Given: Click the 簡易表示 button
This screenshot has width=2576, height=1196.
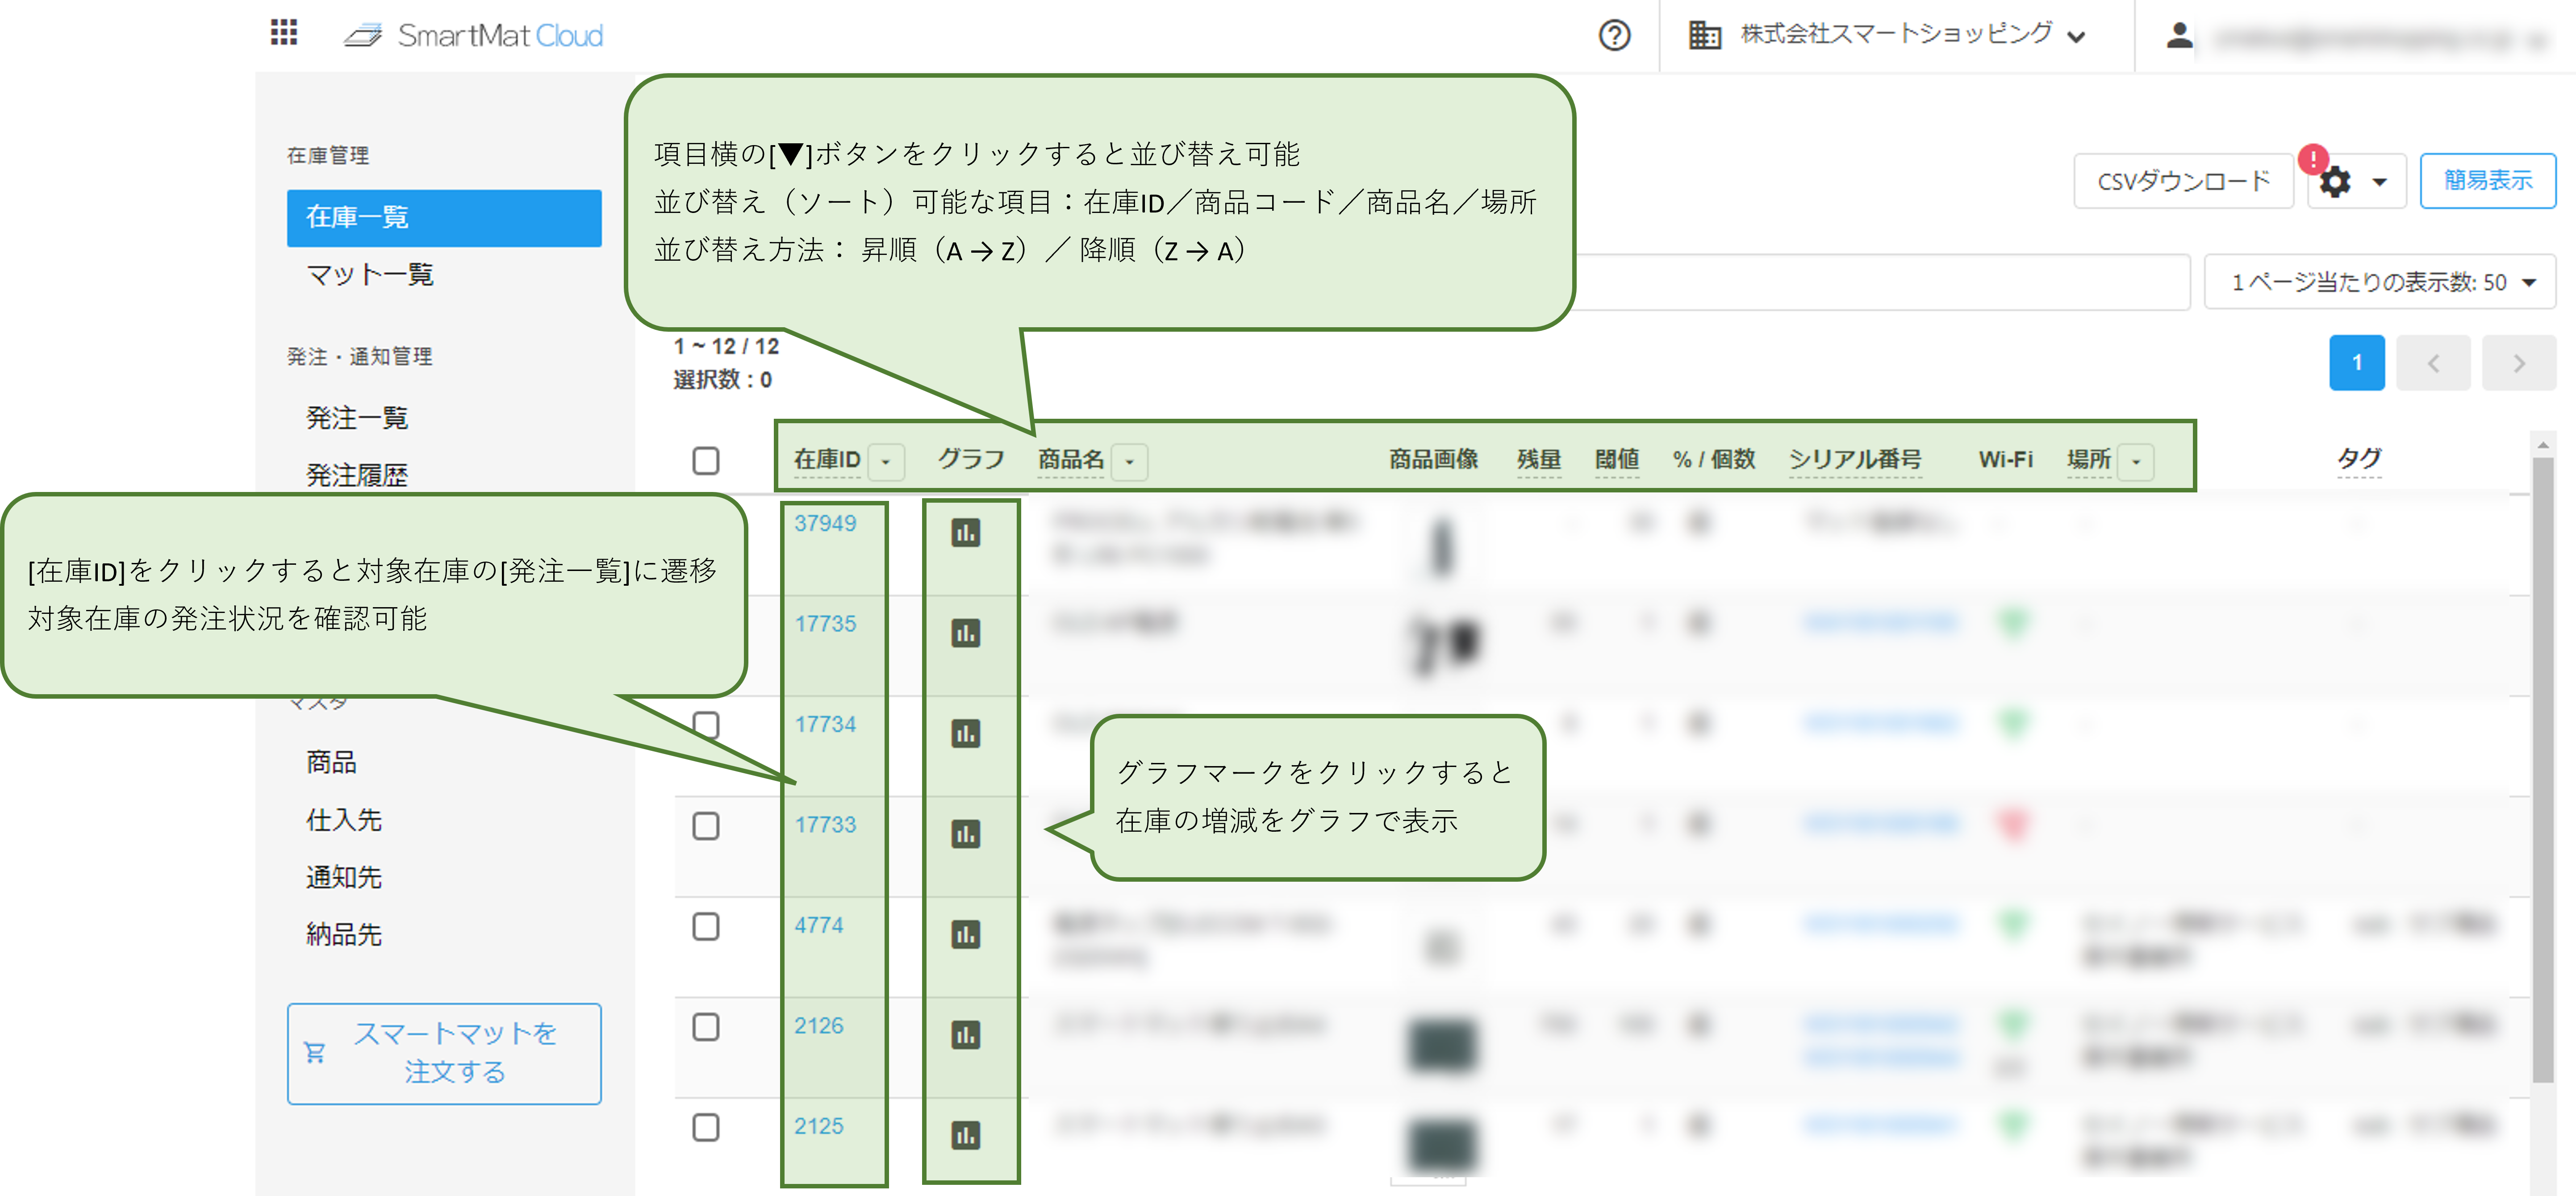Looking at the screenshot, I should click(x=2488, y=181).
